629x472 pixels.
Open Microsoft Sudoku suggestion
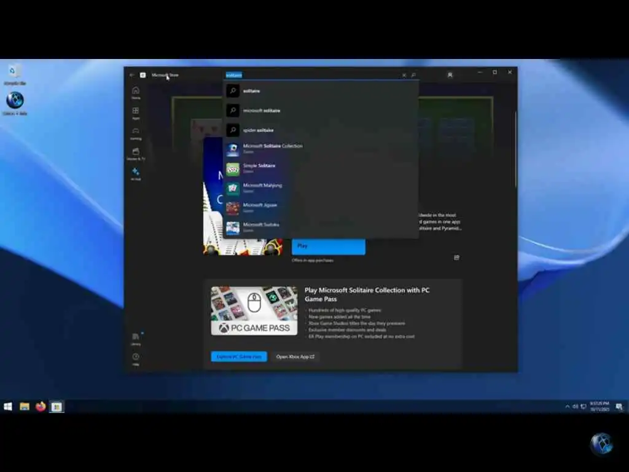321,228
